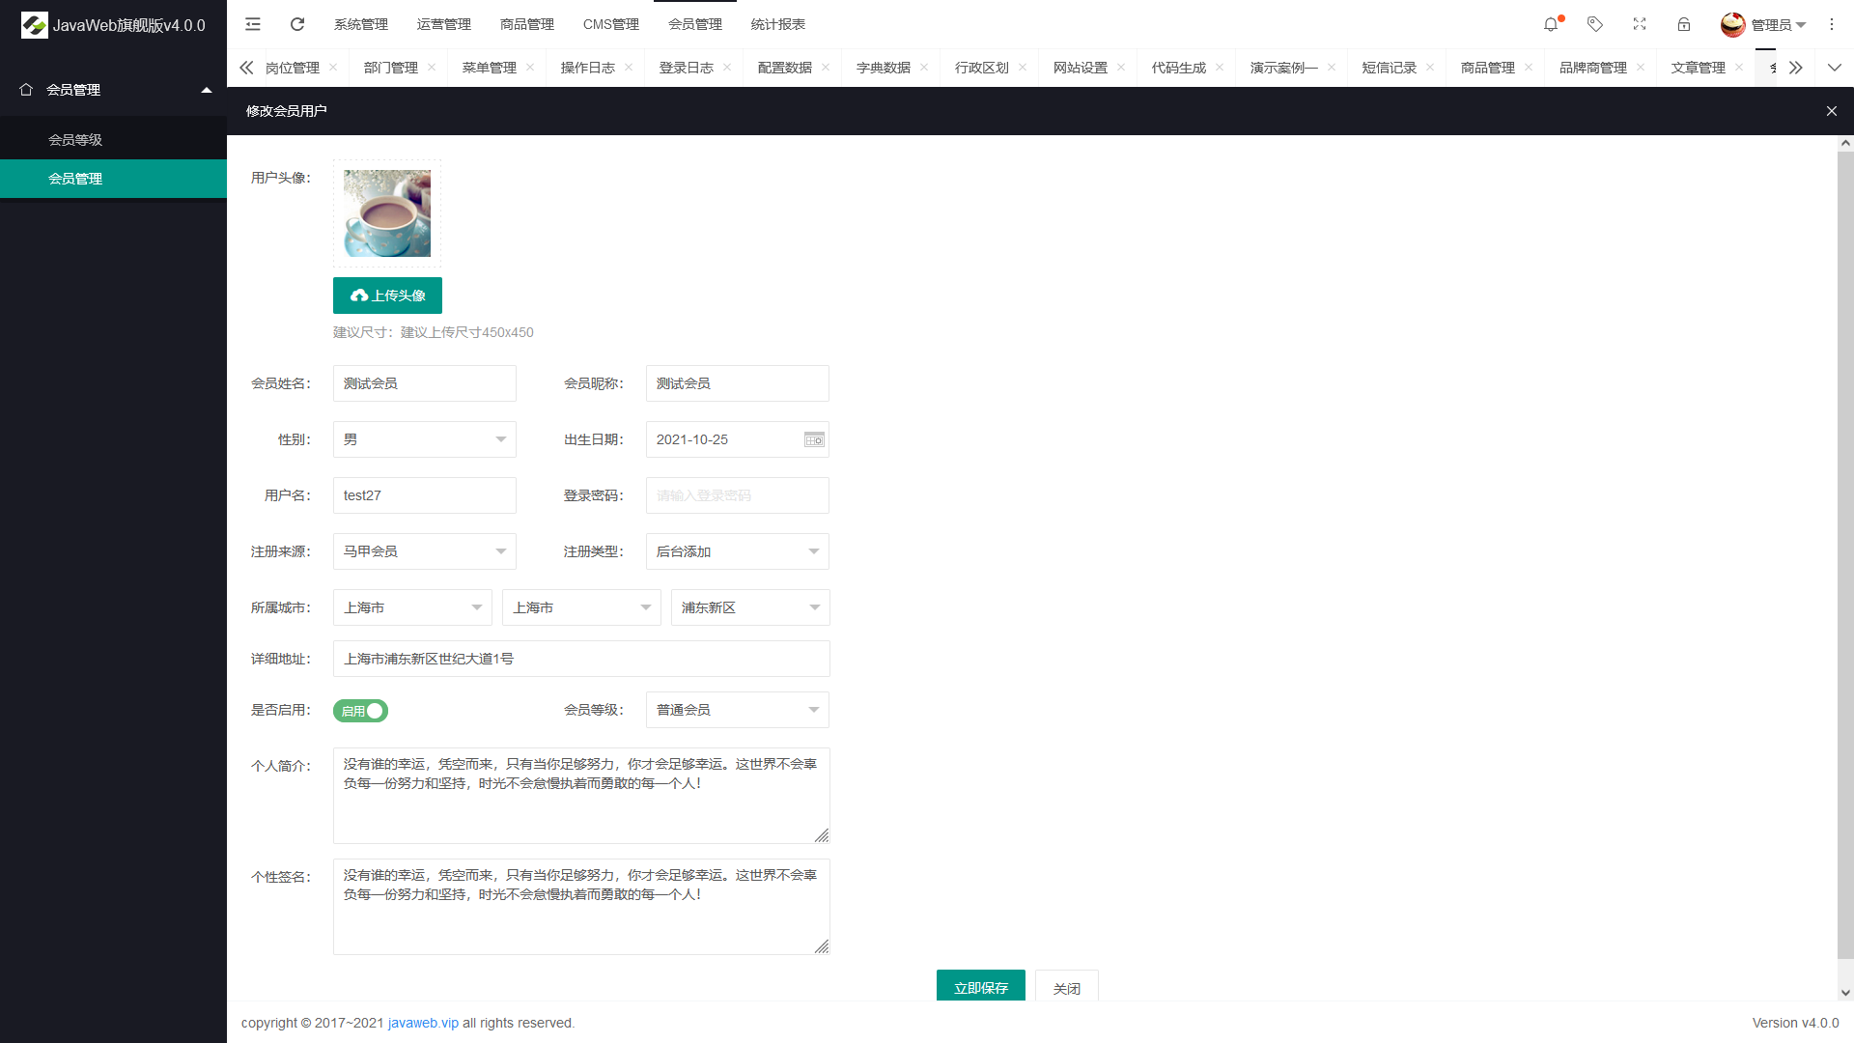
Task: Close the 代码生成 tab
Action: point(1220,68)
